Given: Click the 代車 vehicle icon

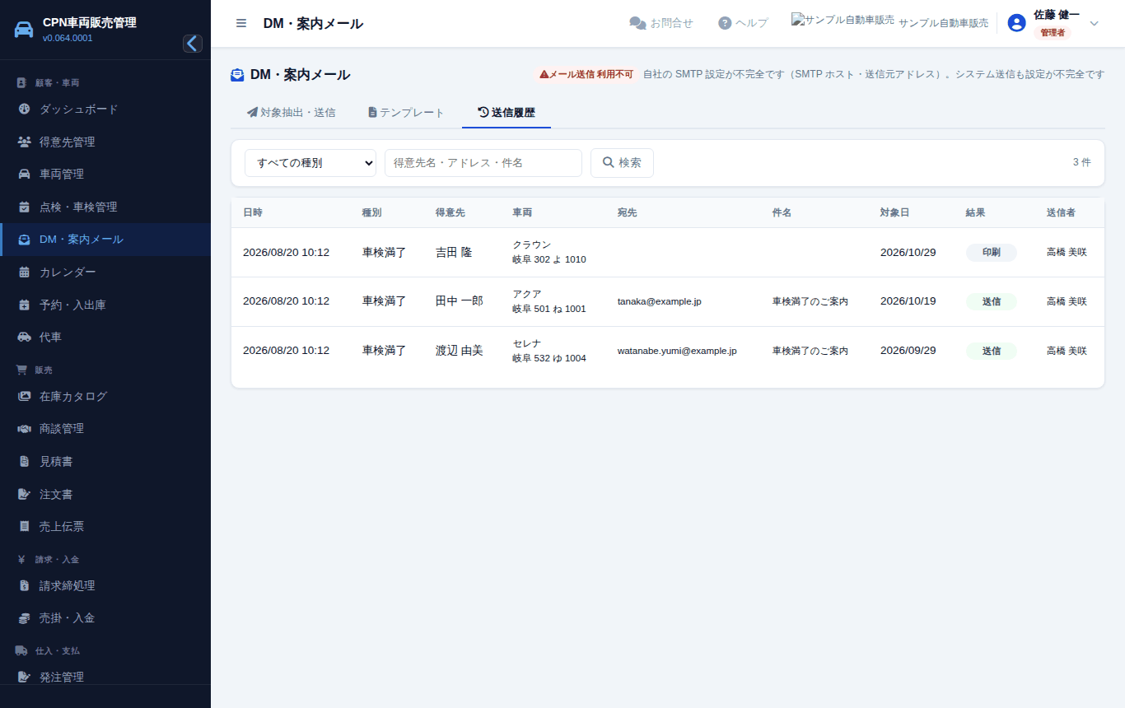Looking at the screenshot, I should [24, 337].
